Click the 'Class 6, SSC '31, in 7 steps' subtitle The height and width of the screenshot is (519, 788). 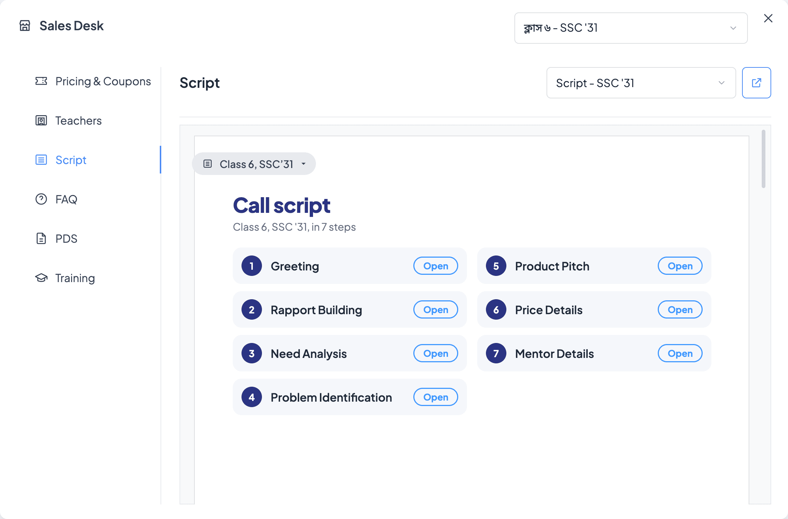(294, 227)
